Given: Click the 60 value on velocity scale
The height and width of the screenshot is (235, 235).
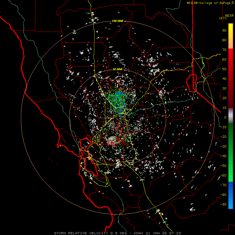Looking at the screenshot, I should pos(224,60).
